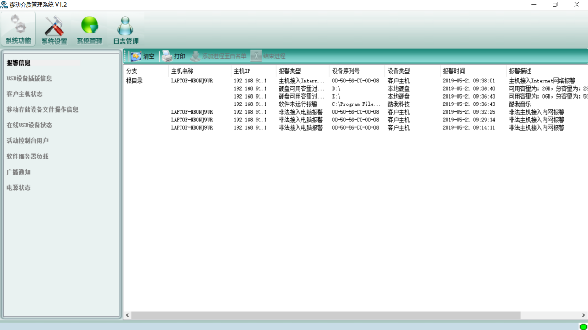Open 在线USB设备状态 sidebar item
588x330 pixels.
tap(29, 125)
